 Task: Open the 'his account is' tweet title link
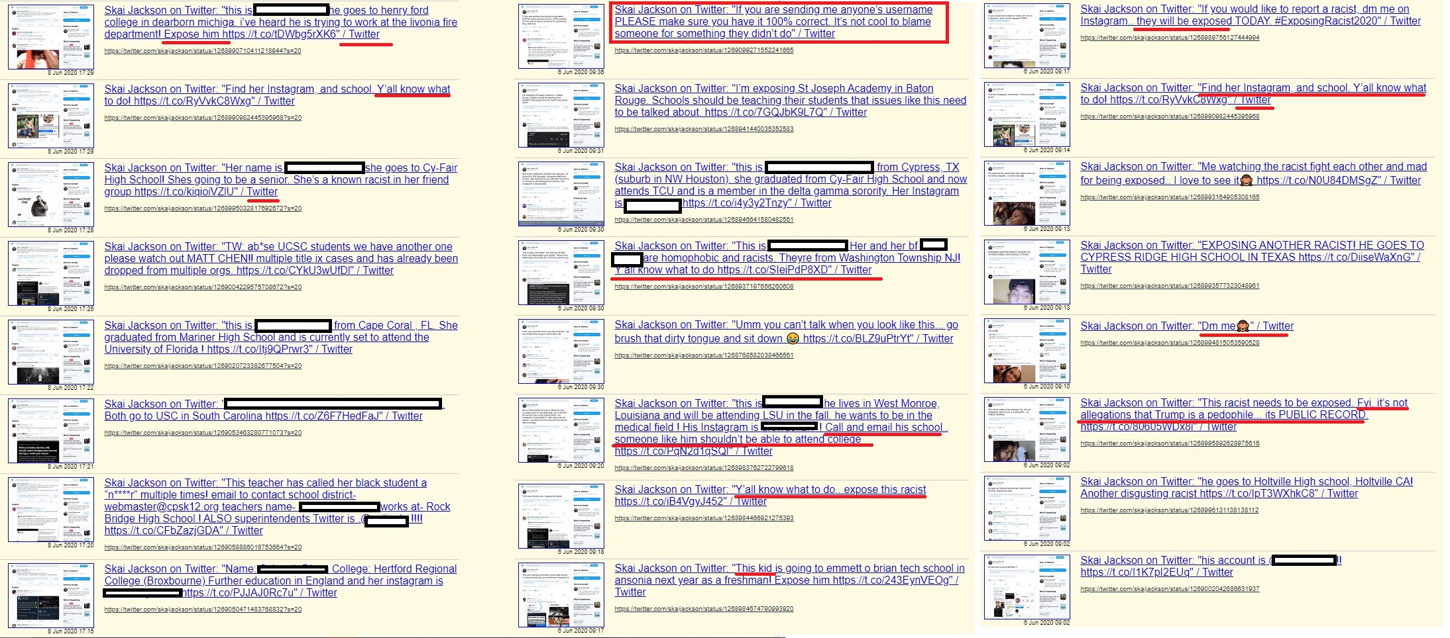pyautogui.click(x=1211, y=566)
